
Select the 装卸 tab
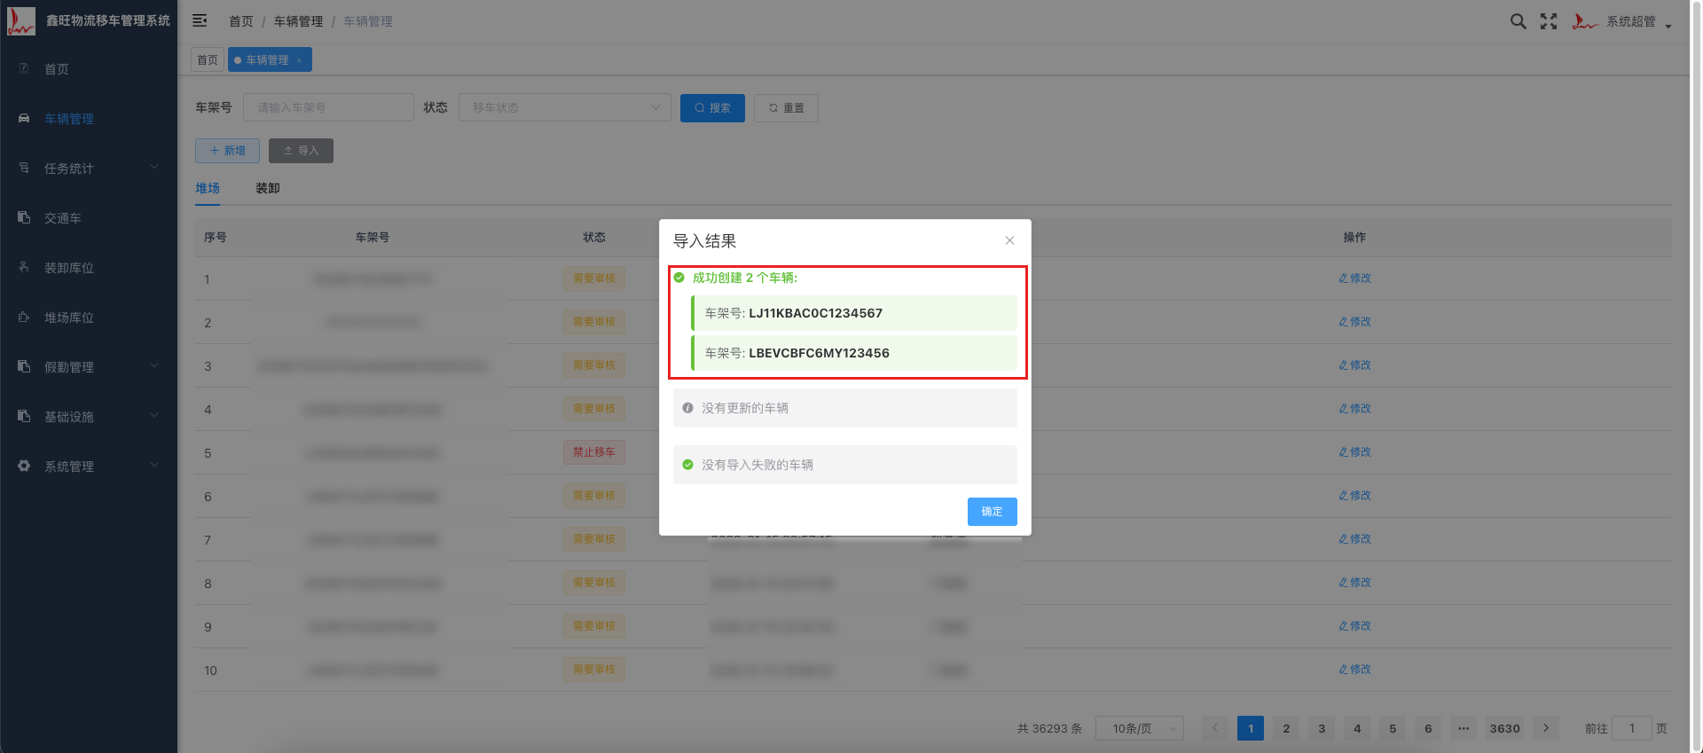[268, 188]
